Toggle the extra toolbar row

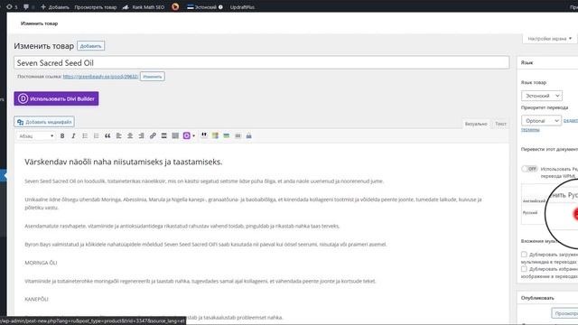(x=175, y=136)
